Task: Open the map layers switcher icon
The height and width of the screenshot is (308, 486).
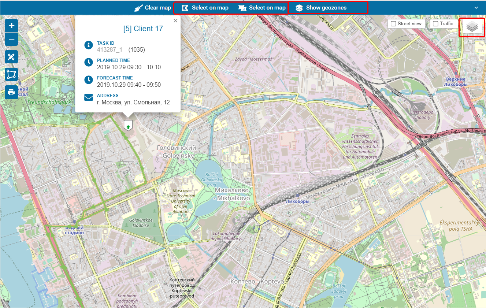Action: pyautogui.click(x=472, y=27)
